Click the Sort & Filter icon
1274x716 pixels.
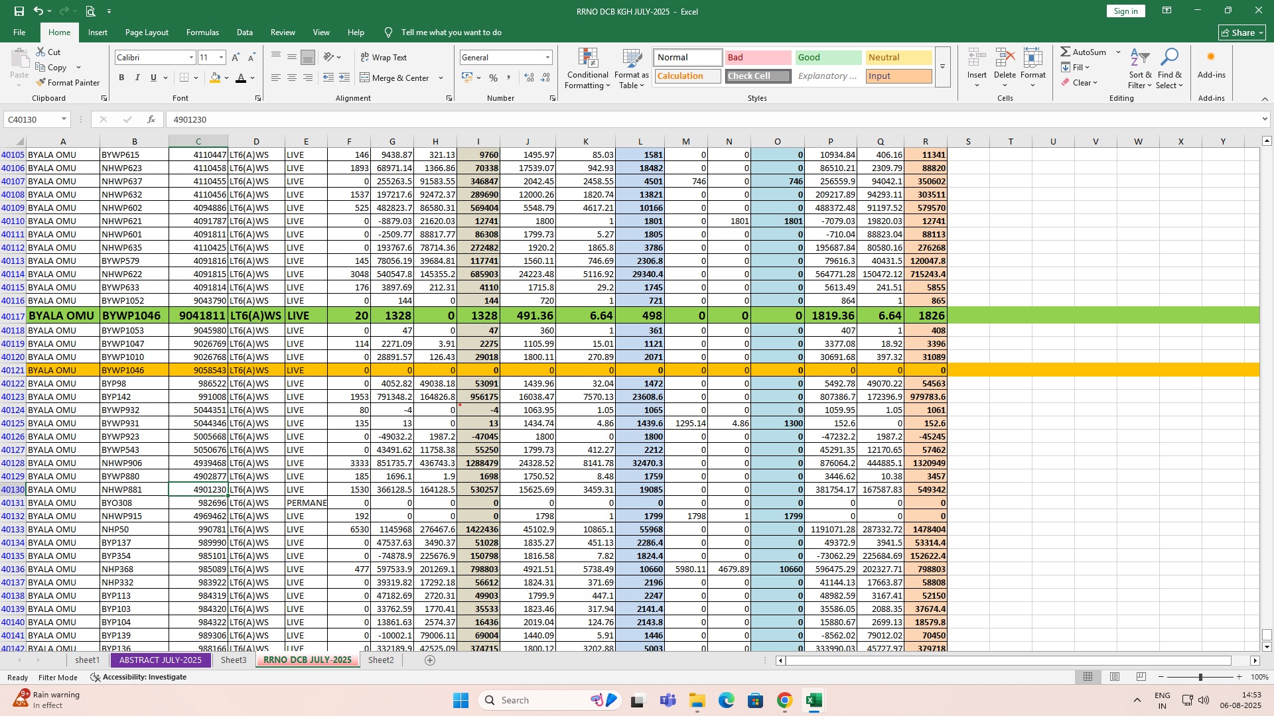click(x=1139, y=58)
